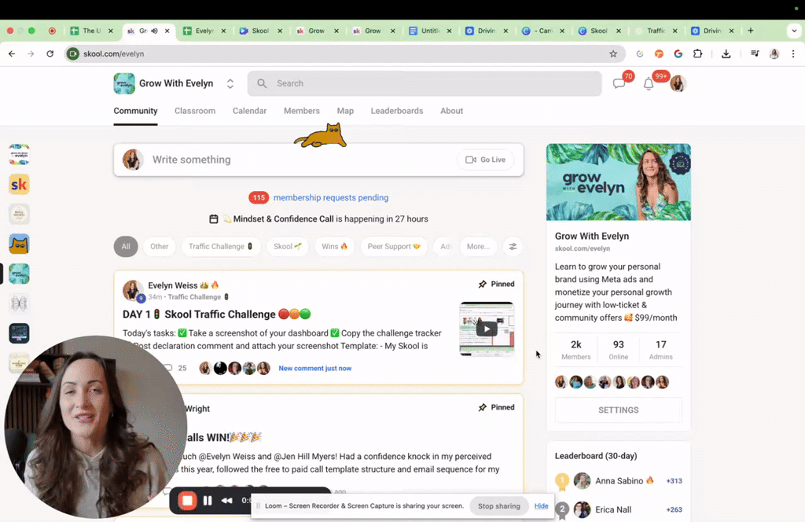Screen dimensions: 805x522
Task: Open the grow with evelyn banner image
Action: pyautogui.click(x=618, y=182)
